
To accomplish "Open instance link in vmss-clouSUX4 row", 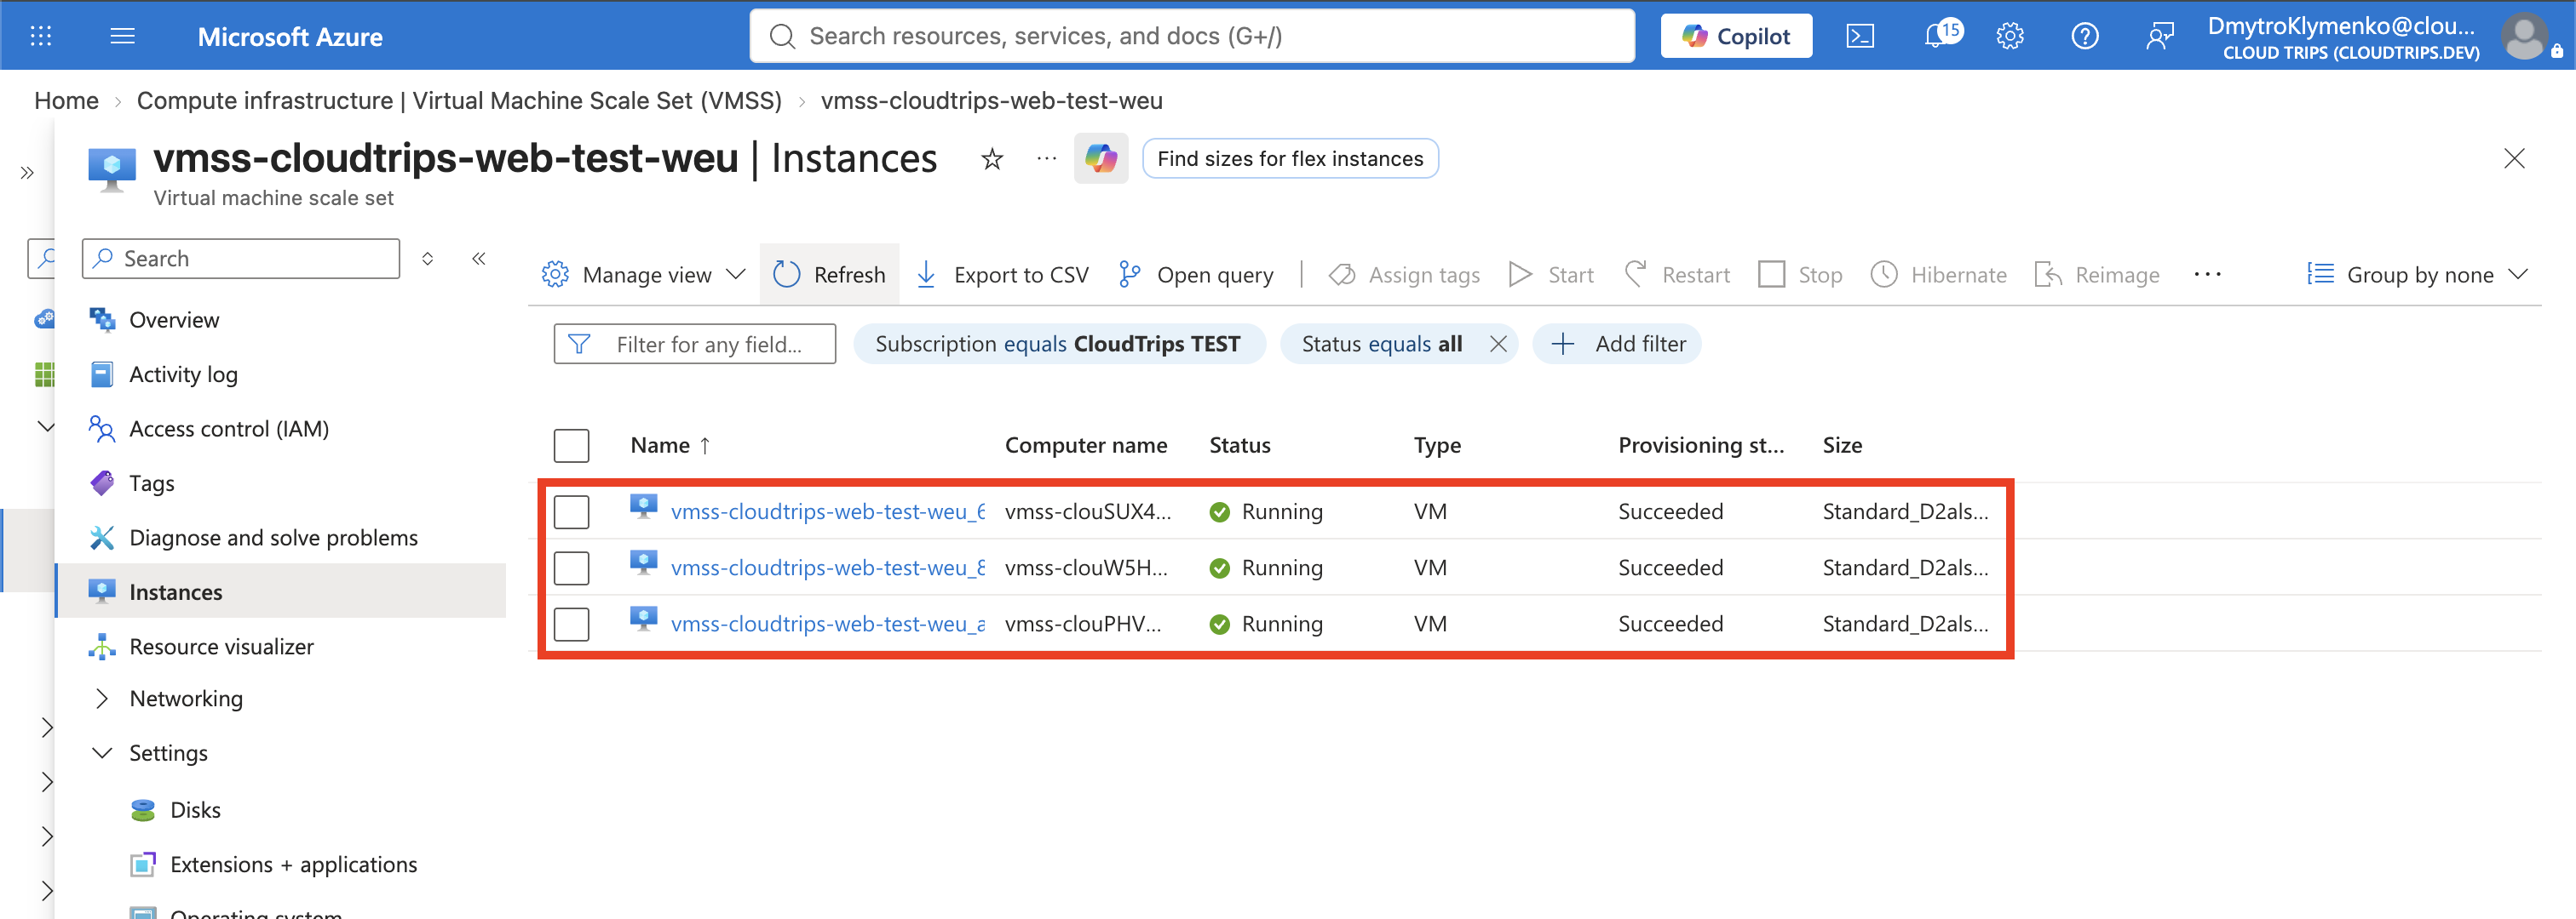I will pos(828,511).
